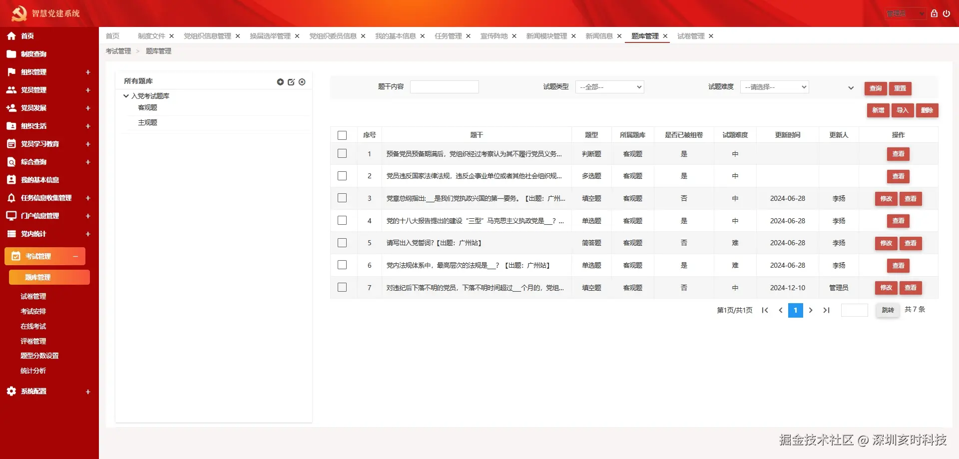Click the page number jump input box
The height and width of the screenshot is (459, 959).
point(855,310)
